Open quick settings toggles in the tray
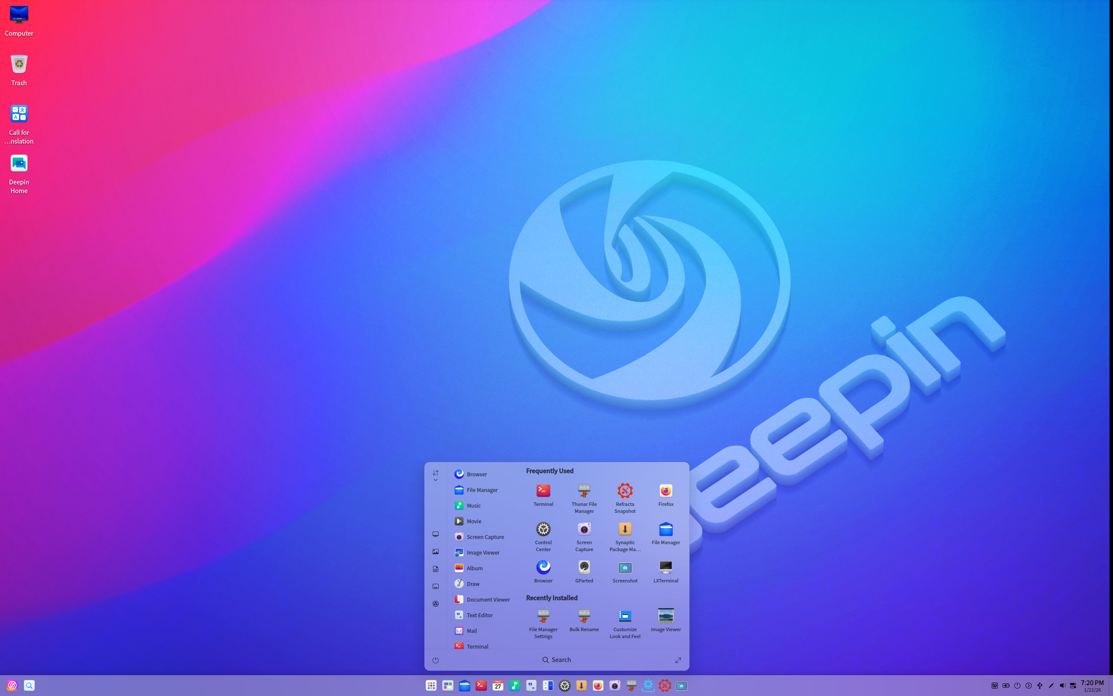The width and height of the screenshot is (1113, 696). [x=1073, y=686]
